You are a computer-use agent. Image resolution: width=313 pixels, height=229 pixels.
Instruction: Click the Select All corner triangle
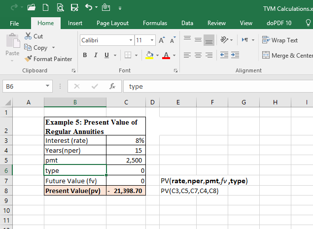click(8, 102)
